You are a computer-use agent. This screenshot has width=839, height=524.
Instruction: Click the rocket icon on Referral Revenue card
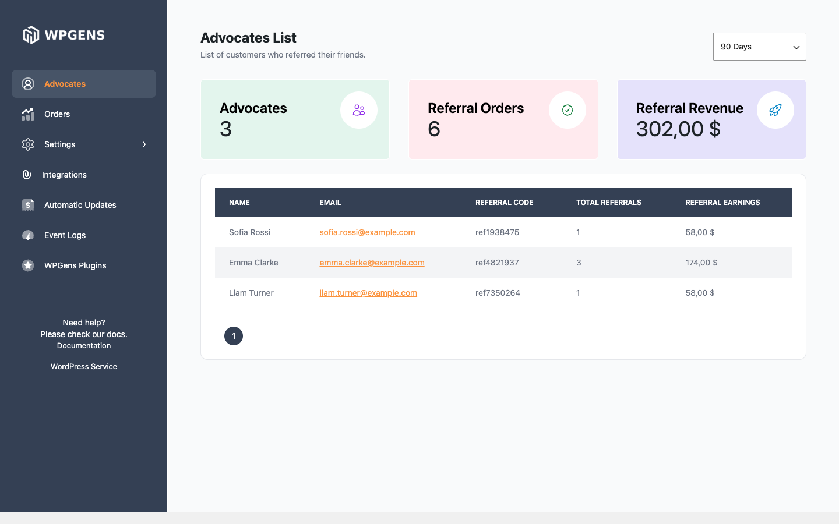click(775, 110)
